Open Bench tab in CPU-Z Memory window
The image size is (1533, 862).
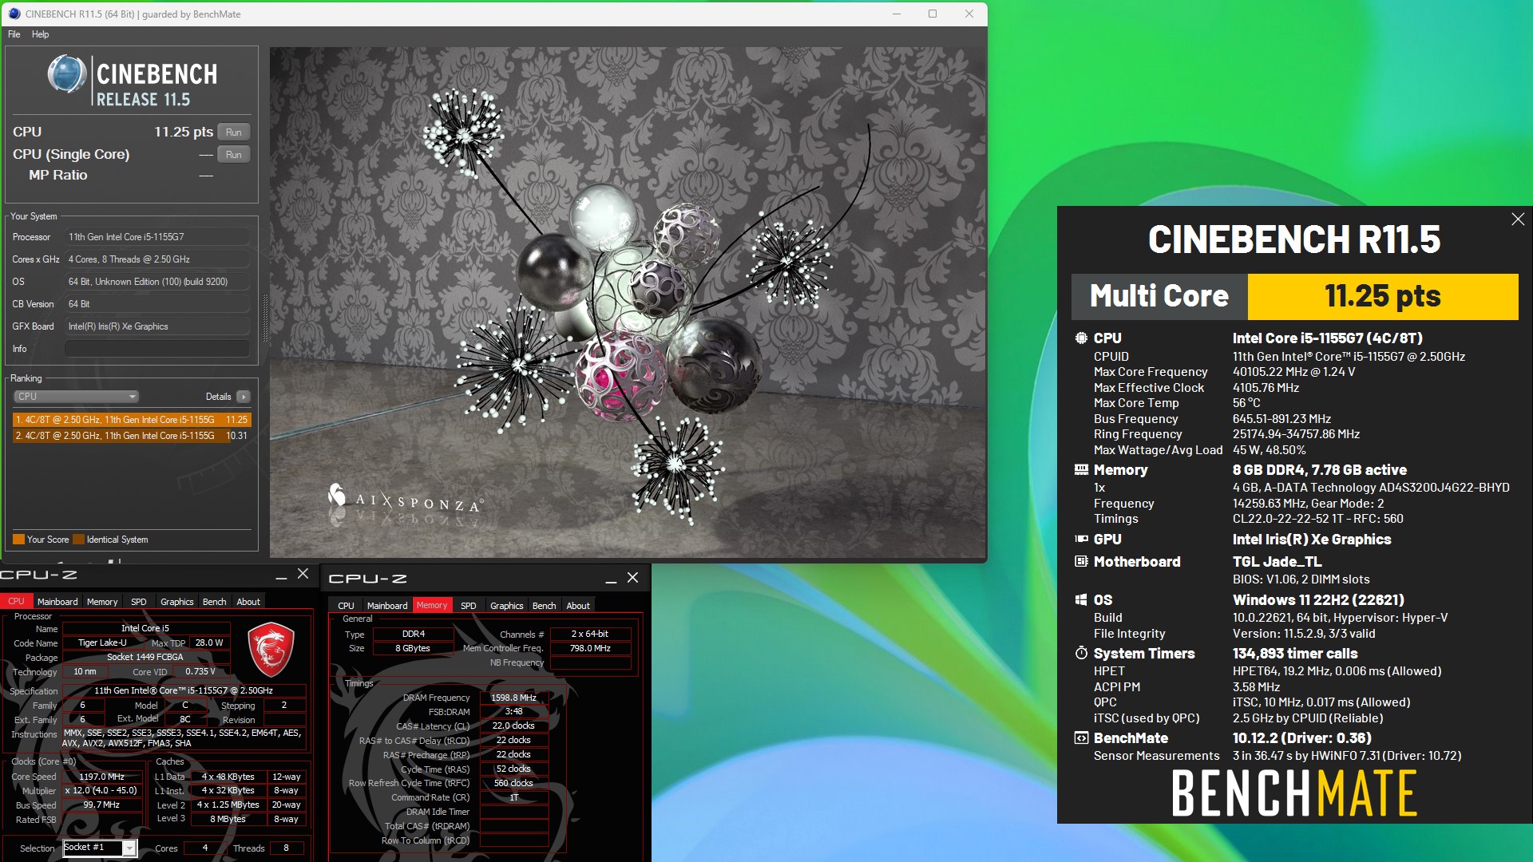tap(544, 606)
